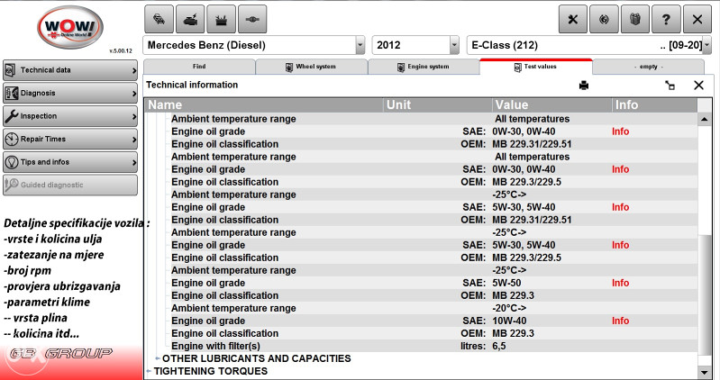
Task: Select the Test values tab
Action: (x=536, y=67)
